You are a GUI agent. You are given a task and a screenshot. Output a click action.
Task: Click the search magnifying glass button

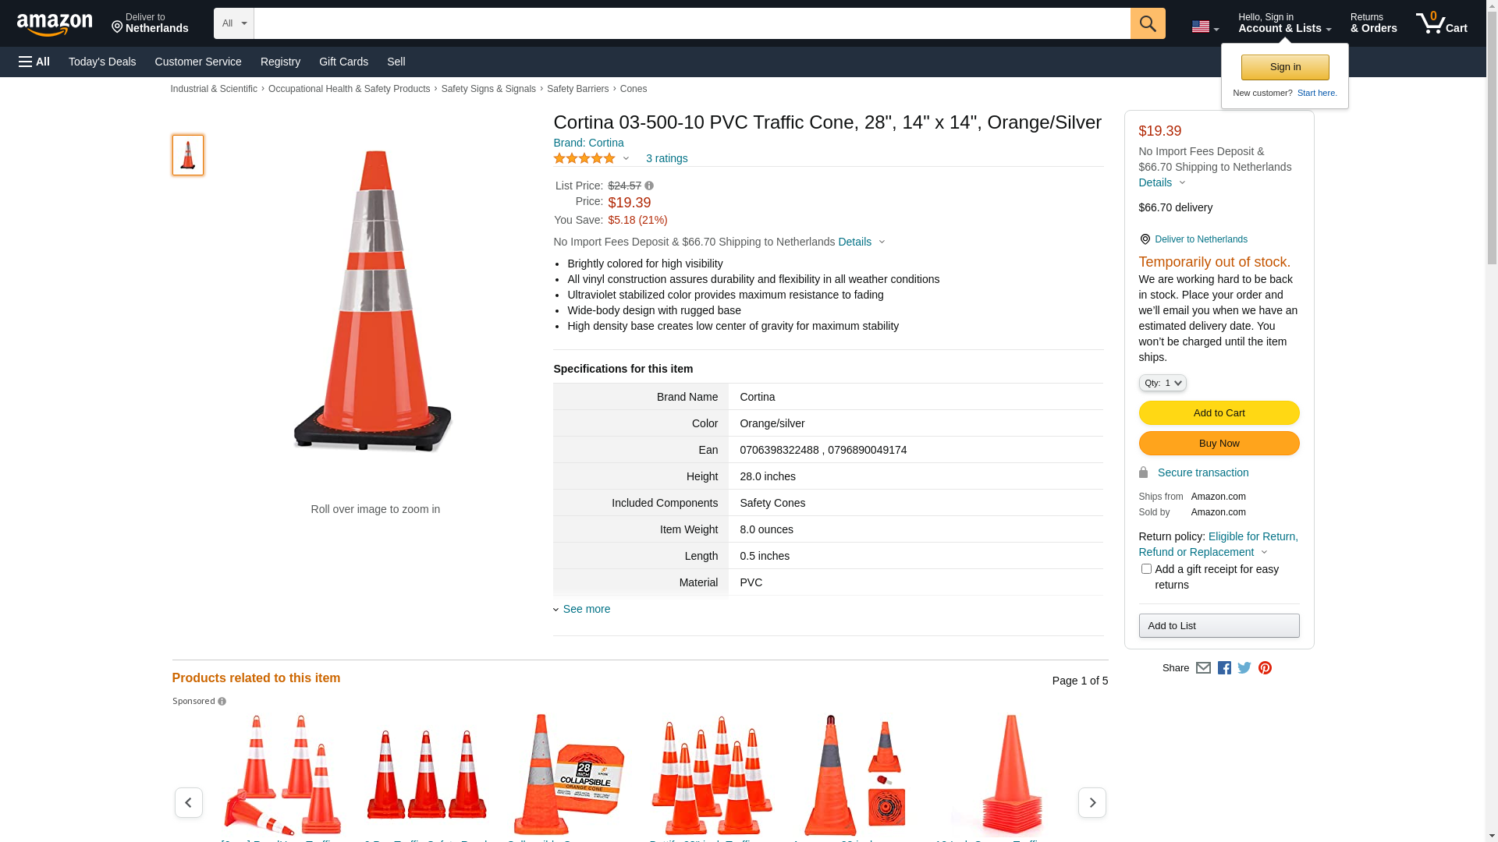(1147, 23)
